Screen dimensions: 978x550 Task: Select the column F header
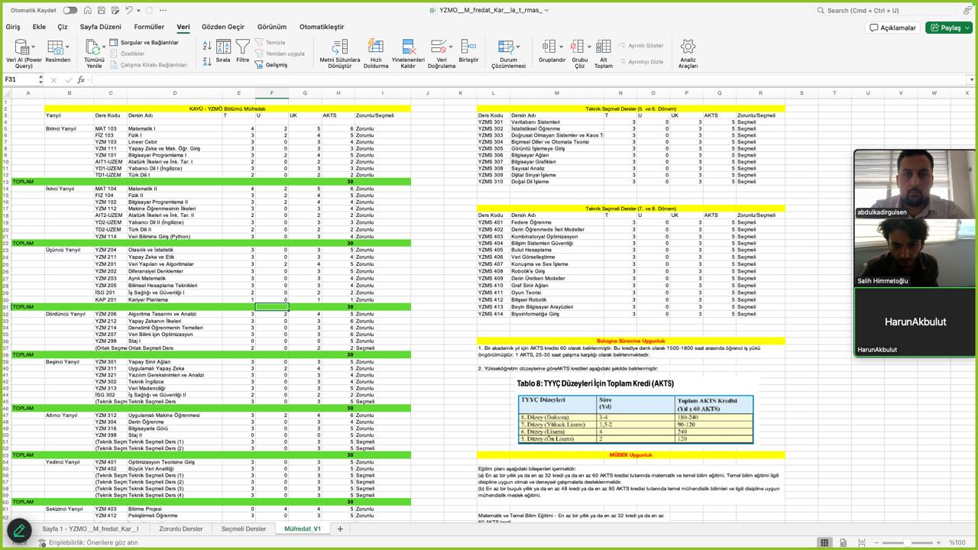tap(271, 93)
